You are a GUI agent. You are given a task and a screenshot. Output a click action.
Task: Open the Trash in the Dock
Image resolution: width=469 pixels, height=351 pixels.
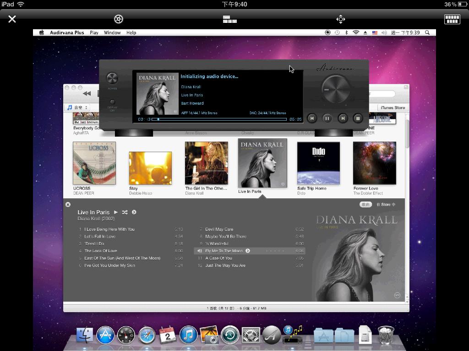point(386,335)
